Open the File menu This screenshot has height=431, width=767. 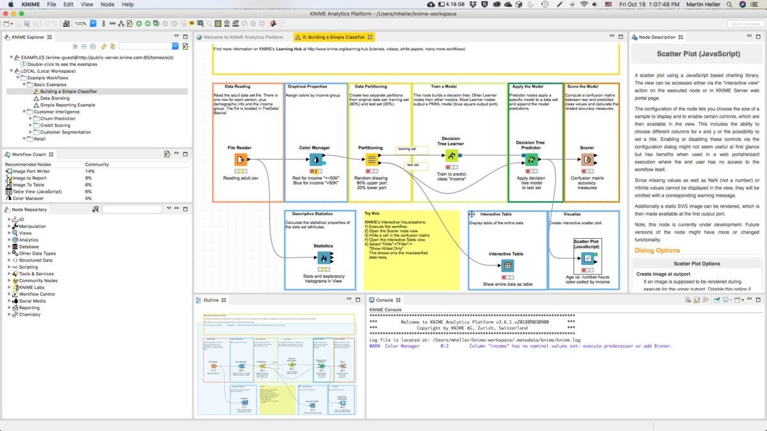[51, 4]
